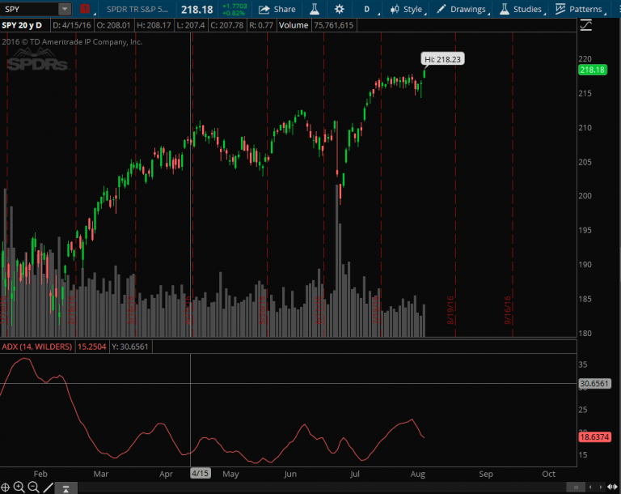Open chart settings gear icon
621x494 pixels.
click(339, 9)
